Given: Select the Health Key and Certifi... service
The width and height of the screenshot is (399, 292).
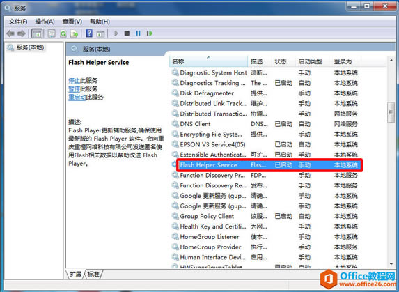Looking at the screenshot, I should point(266,226).
